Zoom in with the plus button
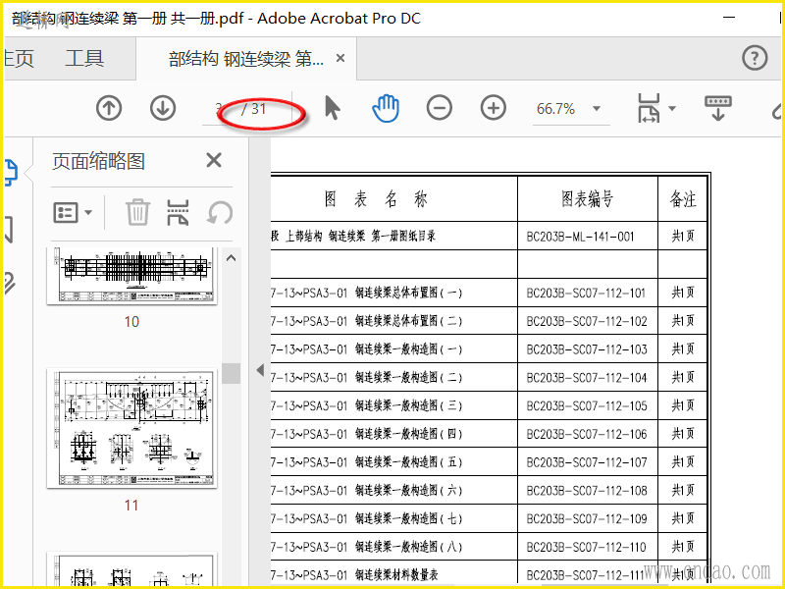The width and height of the screenshot is (785, 589). [x=494, y=108]
